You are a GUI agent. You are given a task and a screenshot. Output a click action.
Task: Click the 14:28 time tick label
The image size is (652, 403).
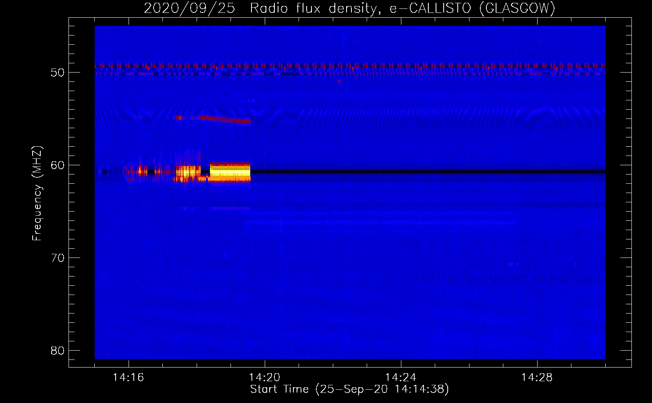(537, 378)
